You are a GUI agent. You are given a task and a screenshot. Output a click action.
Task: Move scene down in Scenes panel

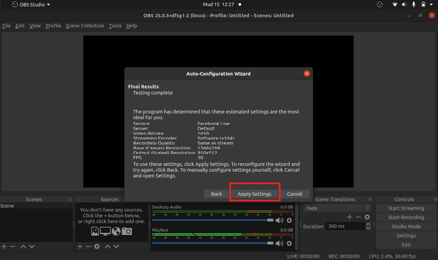tap(32, 246)
